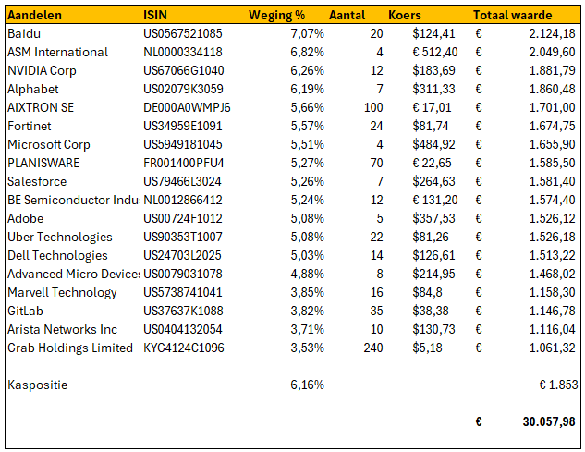Select the Kaspositie weight 6,16%
This screenshot has width=585, height=452.
click(307, 385)
